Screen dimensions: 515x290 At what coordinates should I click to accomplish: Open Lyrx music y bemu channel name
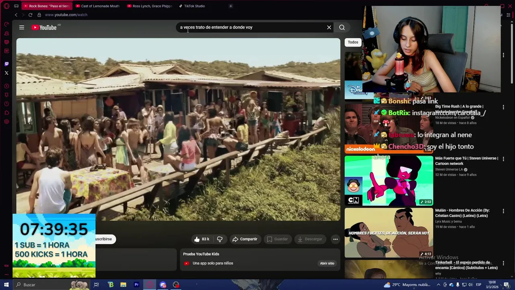(x=448, y=222)
